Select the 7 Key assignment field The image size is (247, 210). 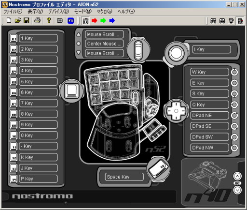click(x=38, y=103)
